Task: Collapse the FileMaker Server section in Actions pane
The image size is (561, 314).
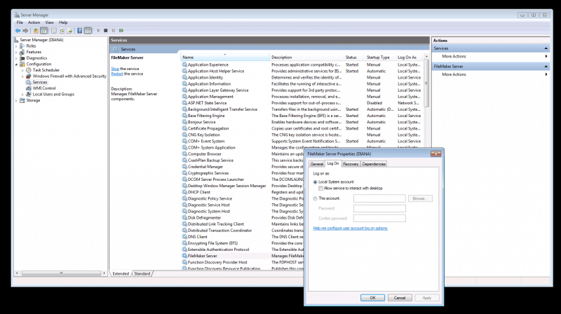Action: pyautogui.click(x=546, y=67)
